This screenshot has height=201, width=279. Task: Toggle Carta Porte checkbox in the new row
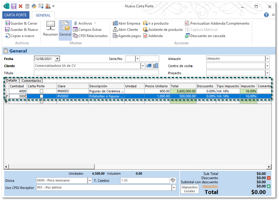pyautogui.click(x=41, y=102)
